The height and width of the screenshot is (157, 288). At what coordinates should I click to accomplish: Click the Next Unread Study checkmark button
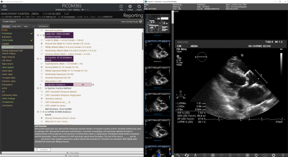pos(139,21)
